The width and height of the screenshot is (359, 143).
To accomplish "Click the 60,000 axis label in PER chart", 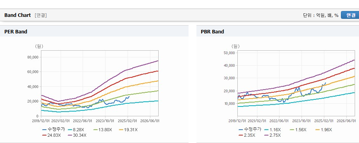I will pyautogui.click(x=33, y=72).
